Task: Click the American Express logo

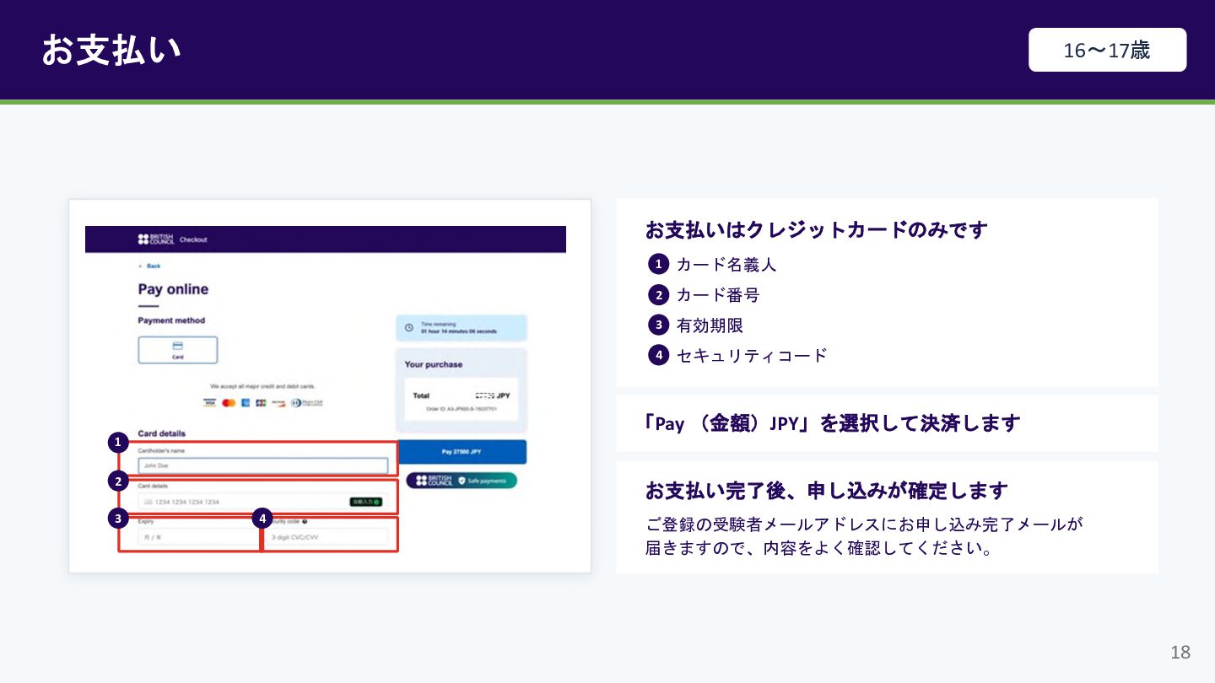Action: [x=246, y=403]
